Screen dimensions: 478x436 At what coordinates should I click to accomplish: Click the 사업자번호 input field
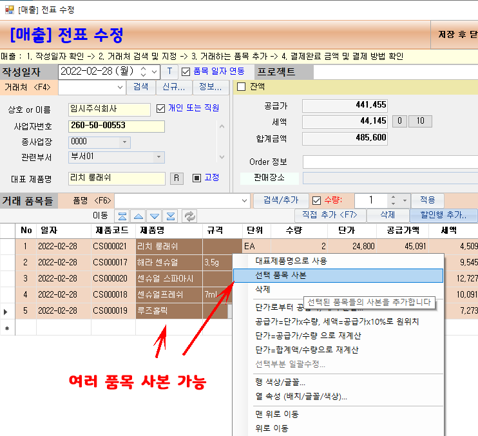pyautogui.click(x=117, y=126)
